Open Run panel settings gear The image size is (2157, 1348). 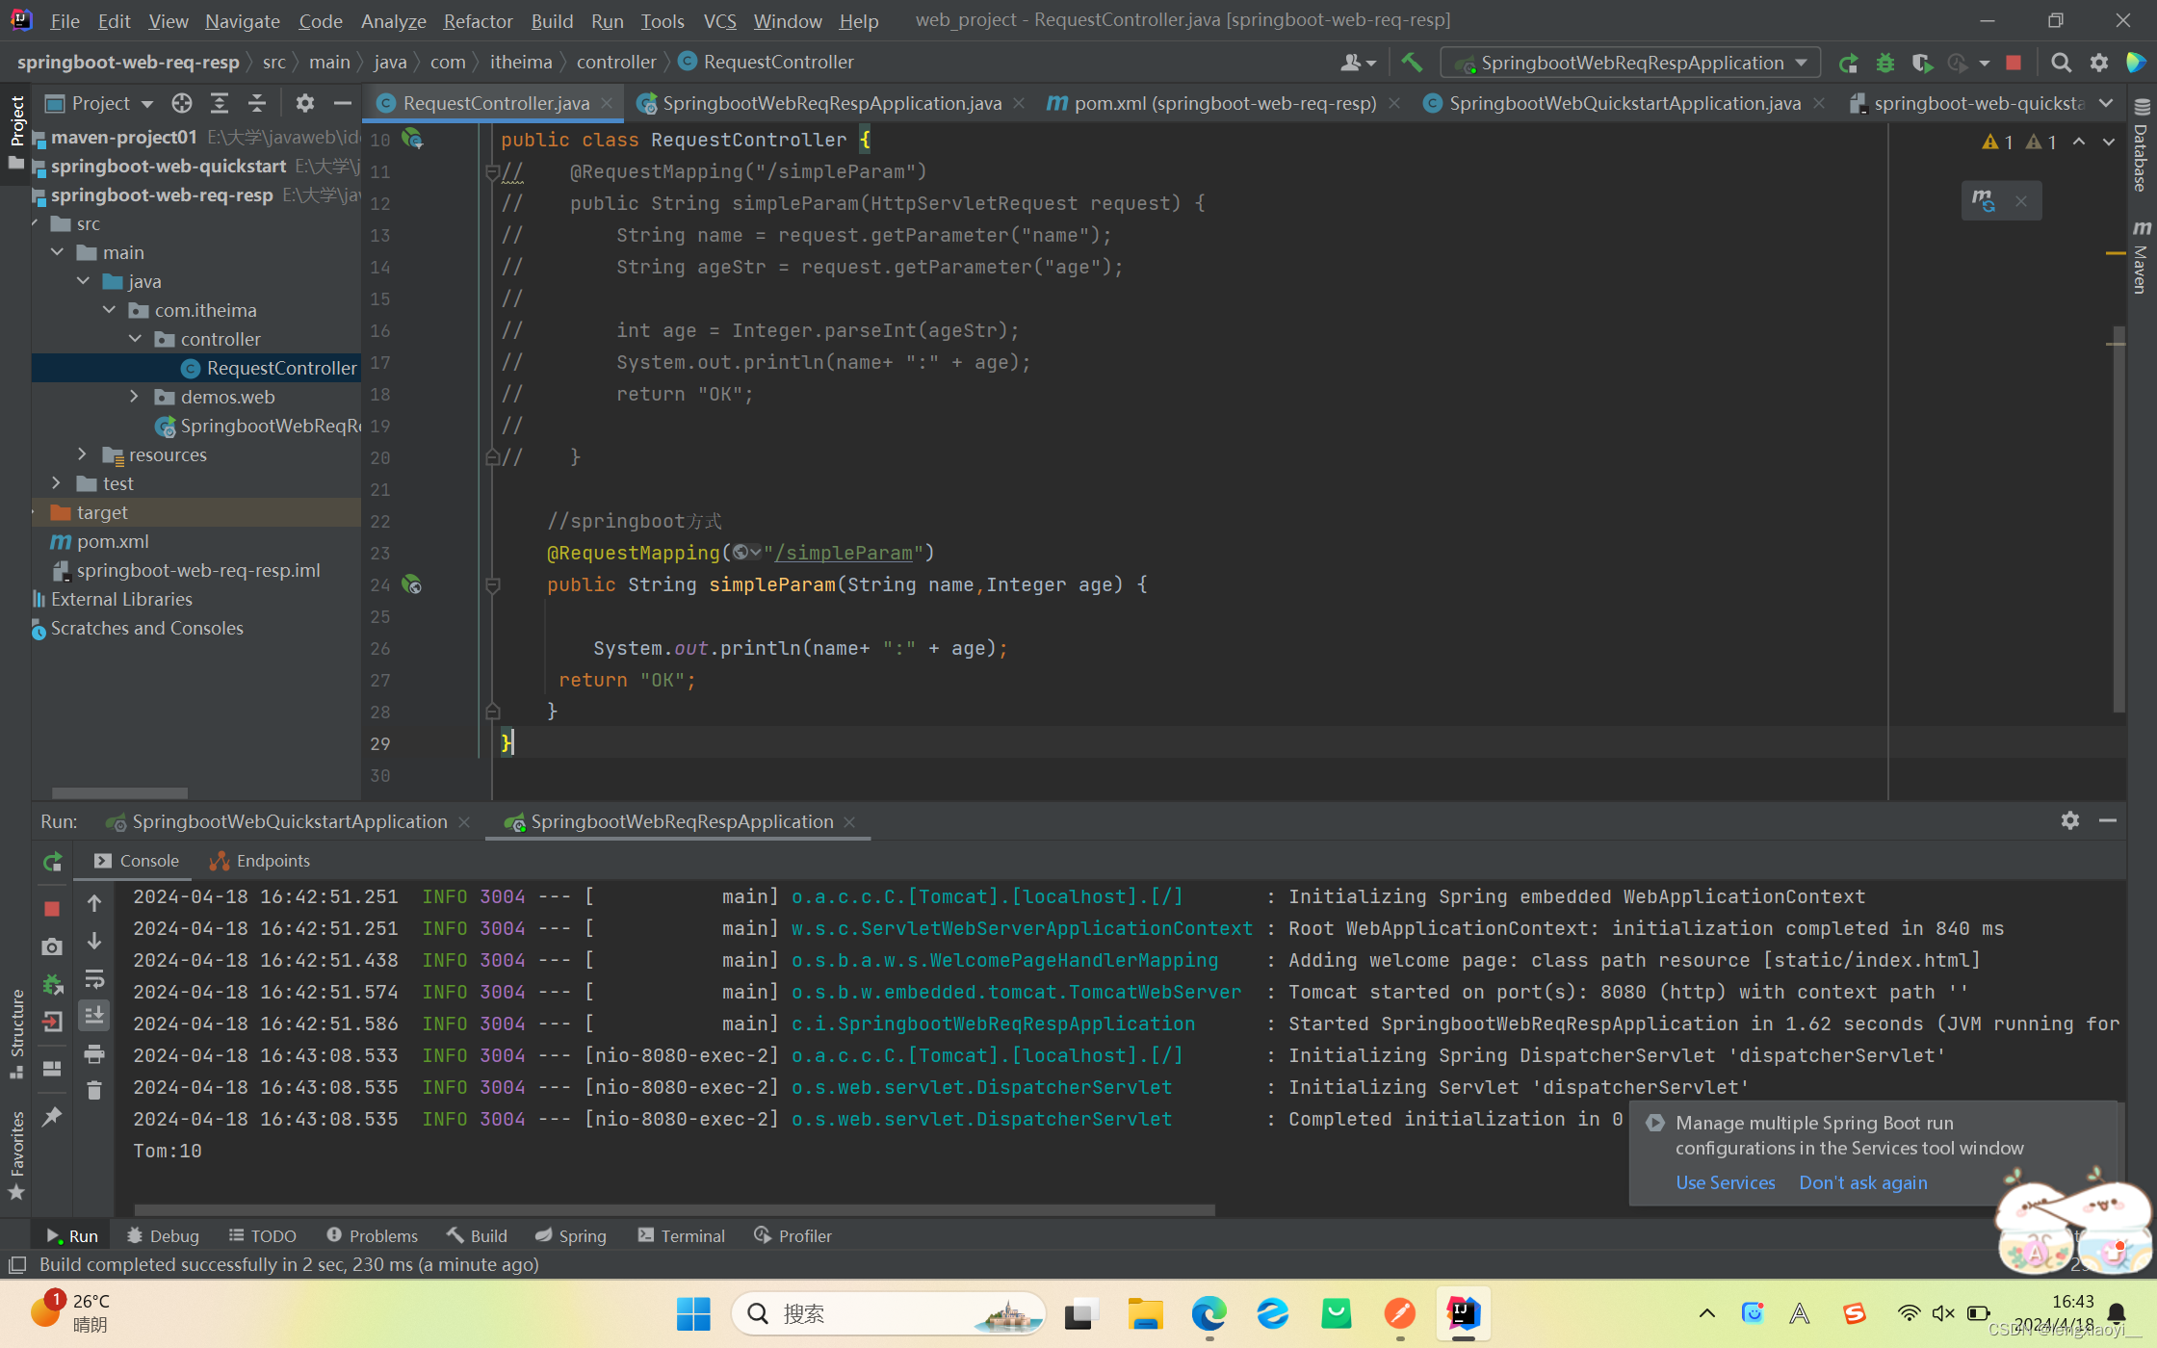[x=2069, y=820]
